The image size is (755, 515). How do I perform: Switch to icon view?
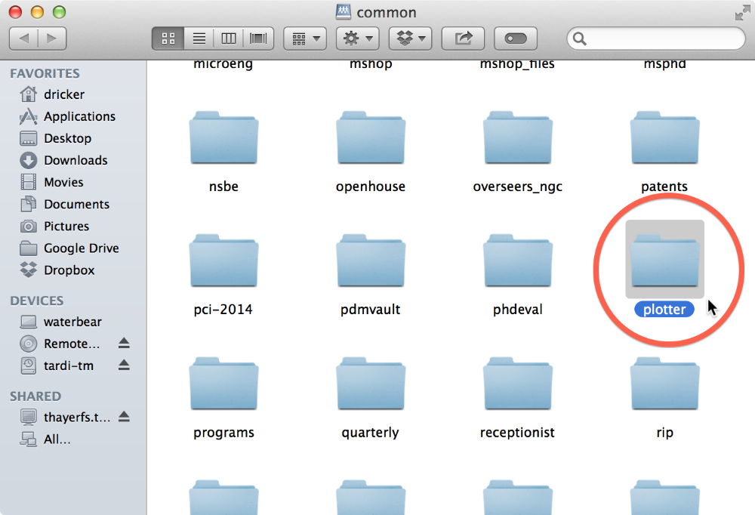tap(168, 39)
